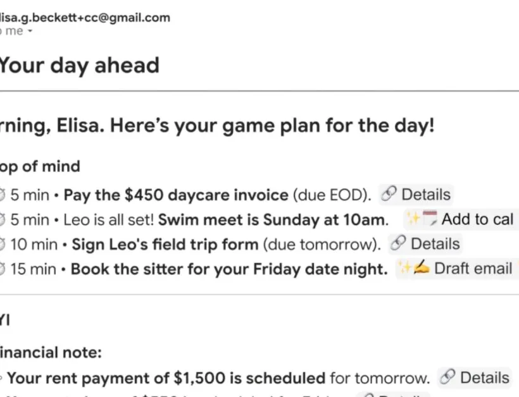The image size is (519, 397).
Task: Click the "Financial note:" heading
Action: tap(51, 353)
